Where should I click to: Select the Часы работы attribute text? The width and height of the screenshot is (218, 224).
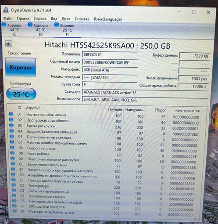pyautogui.click(x=38, y=154)
